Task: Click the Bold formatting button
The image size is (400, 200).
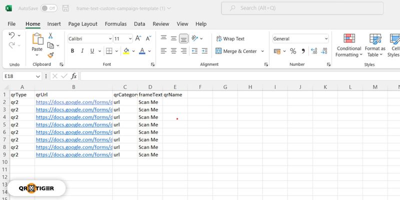Action: 72,51
